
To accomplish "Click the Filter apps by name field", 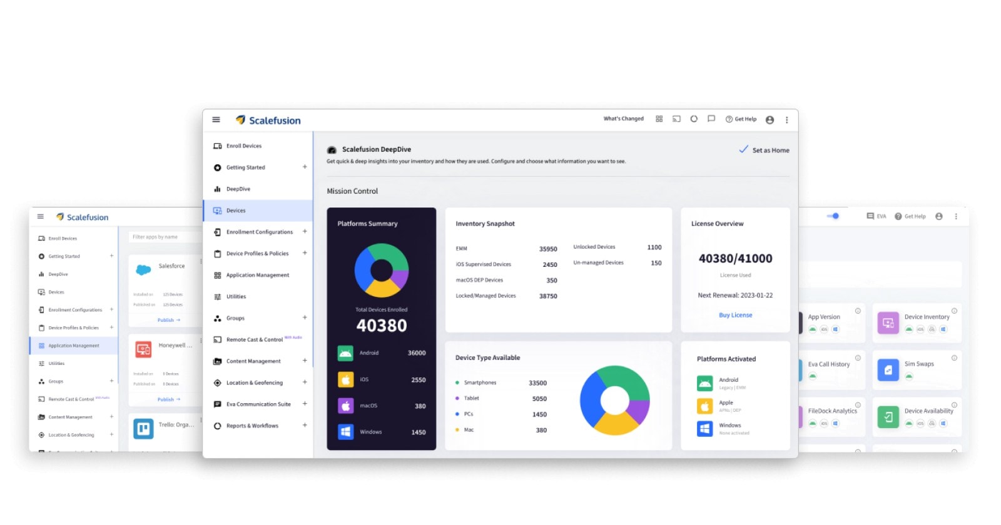I will 165,237.
